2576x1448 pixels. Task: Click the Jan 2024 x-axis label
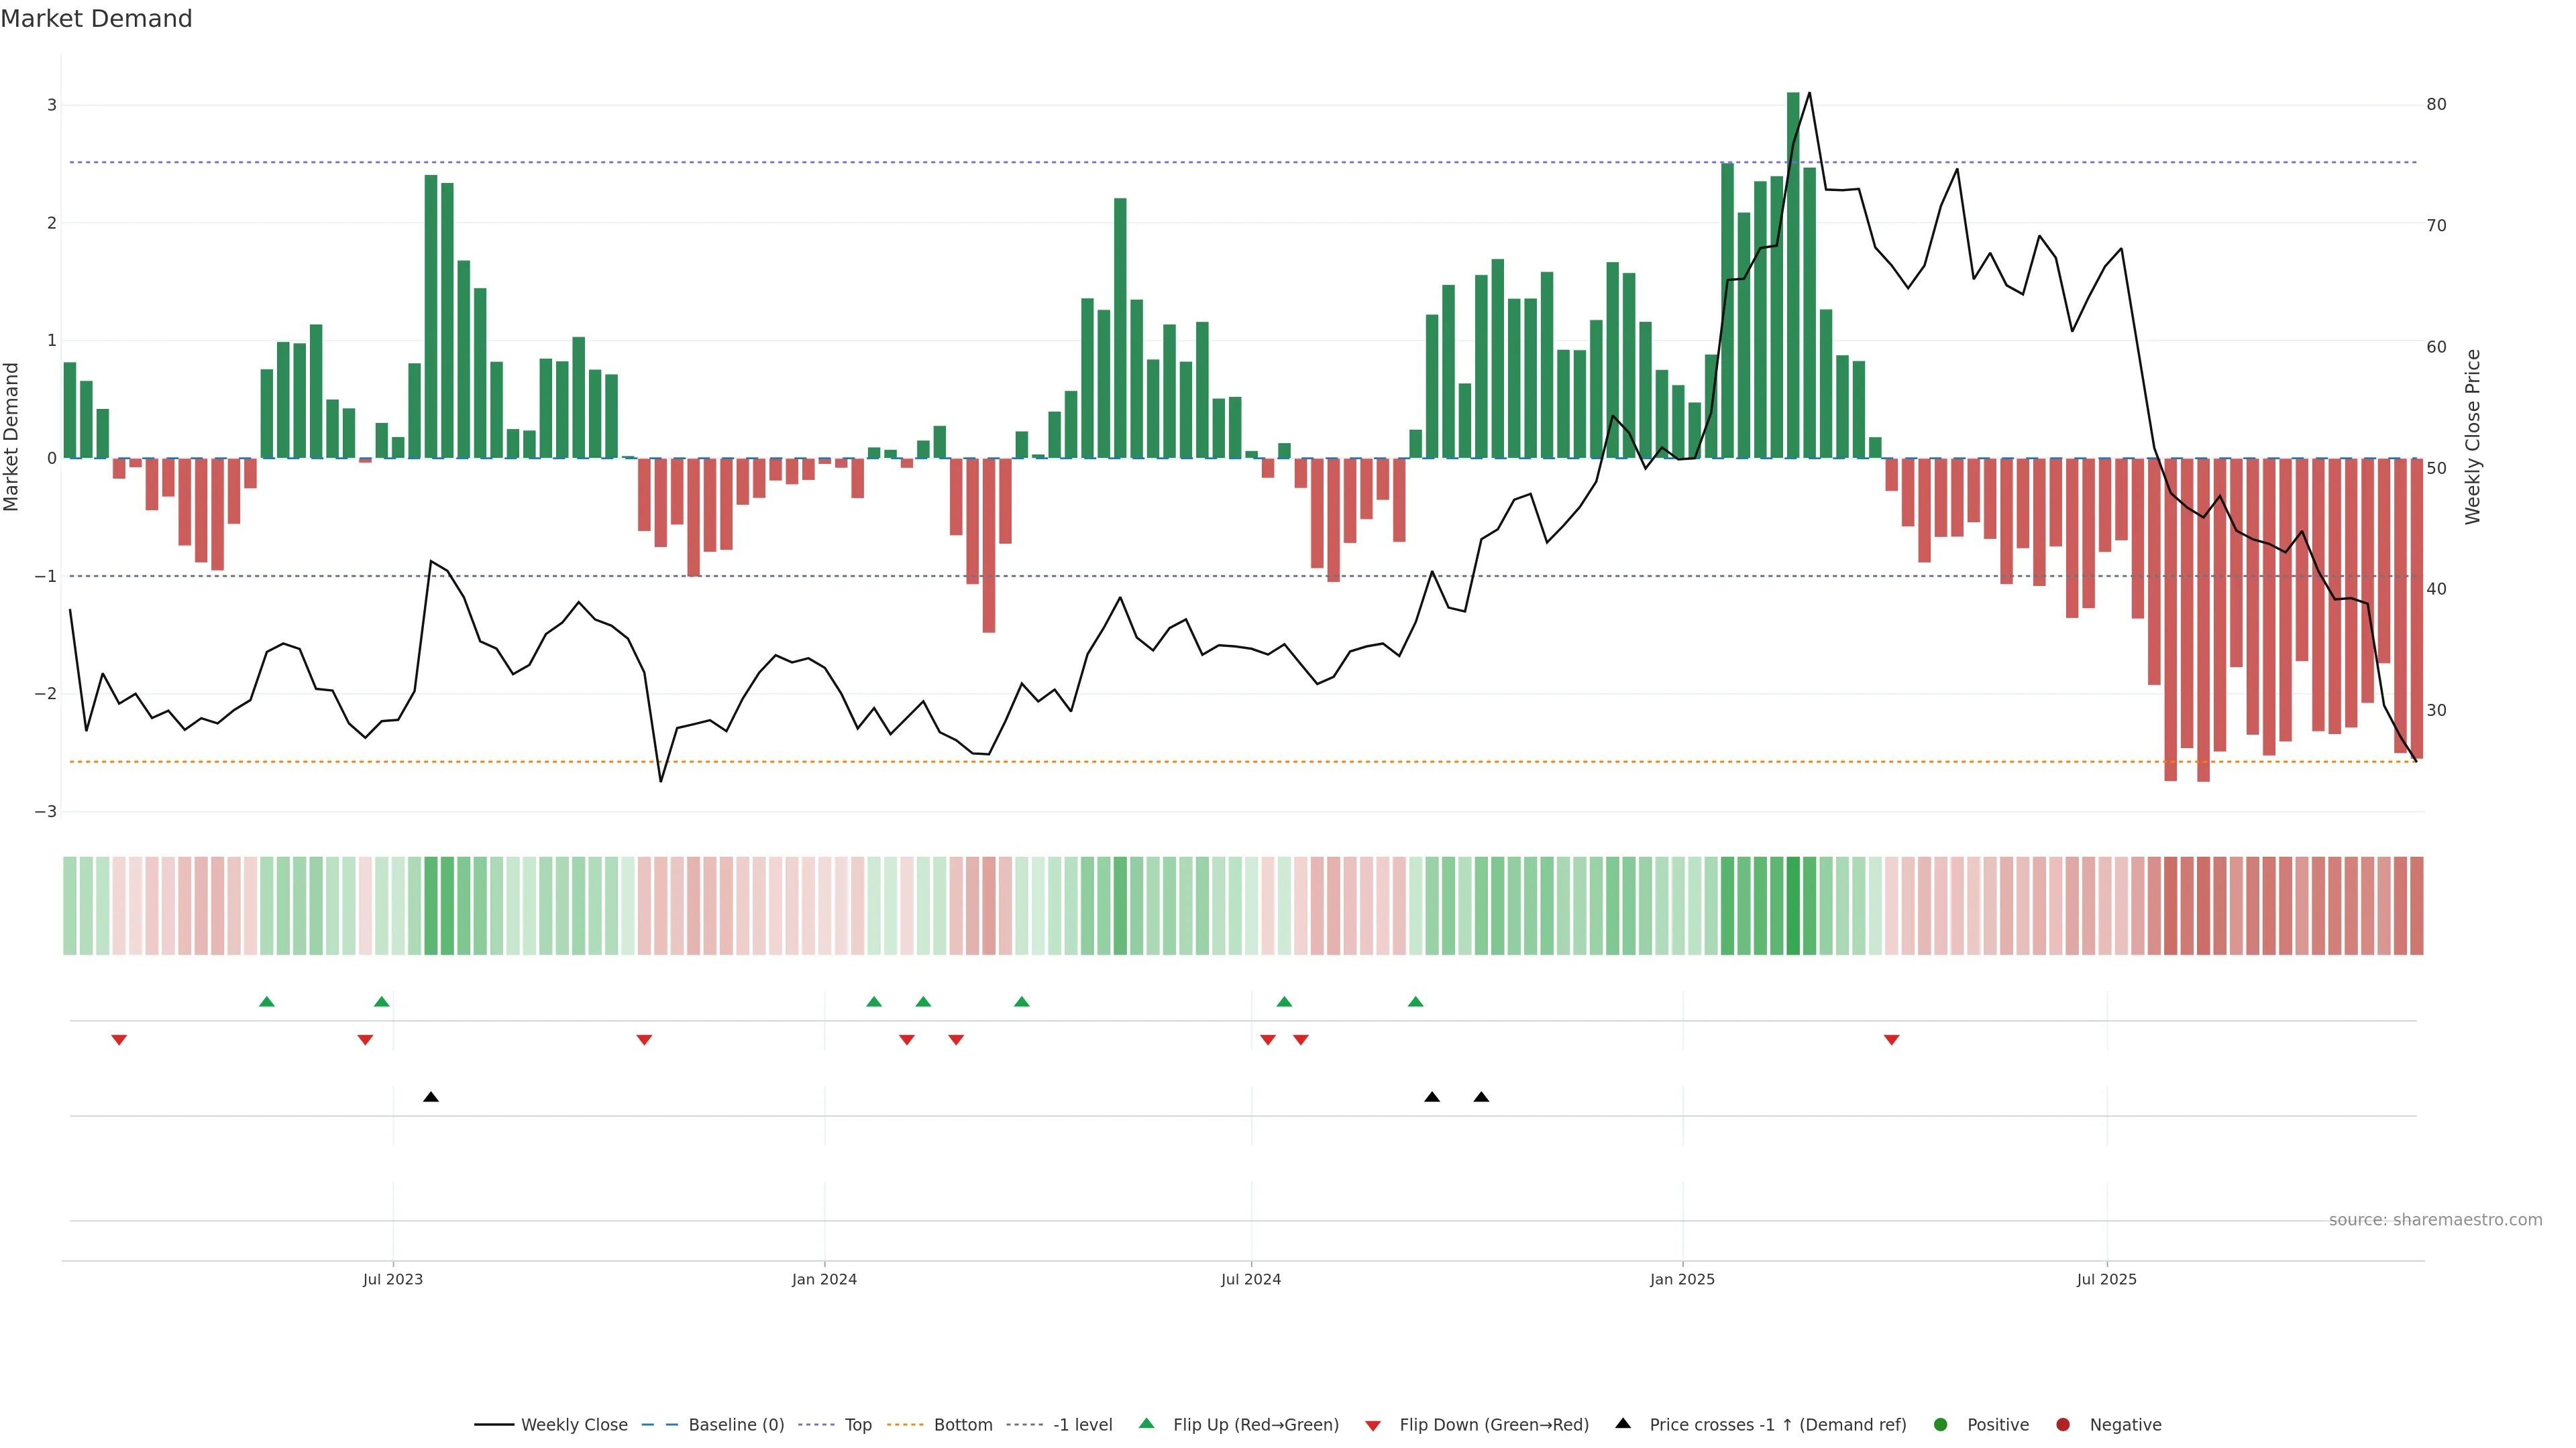[824, 1279]
